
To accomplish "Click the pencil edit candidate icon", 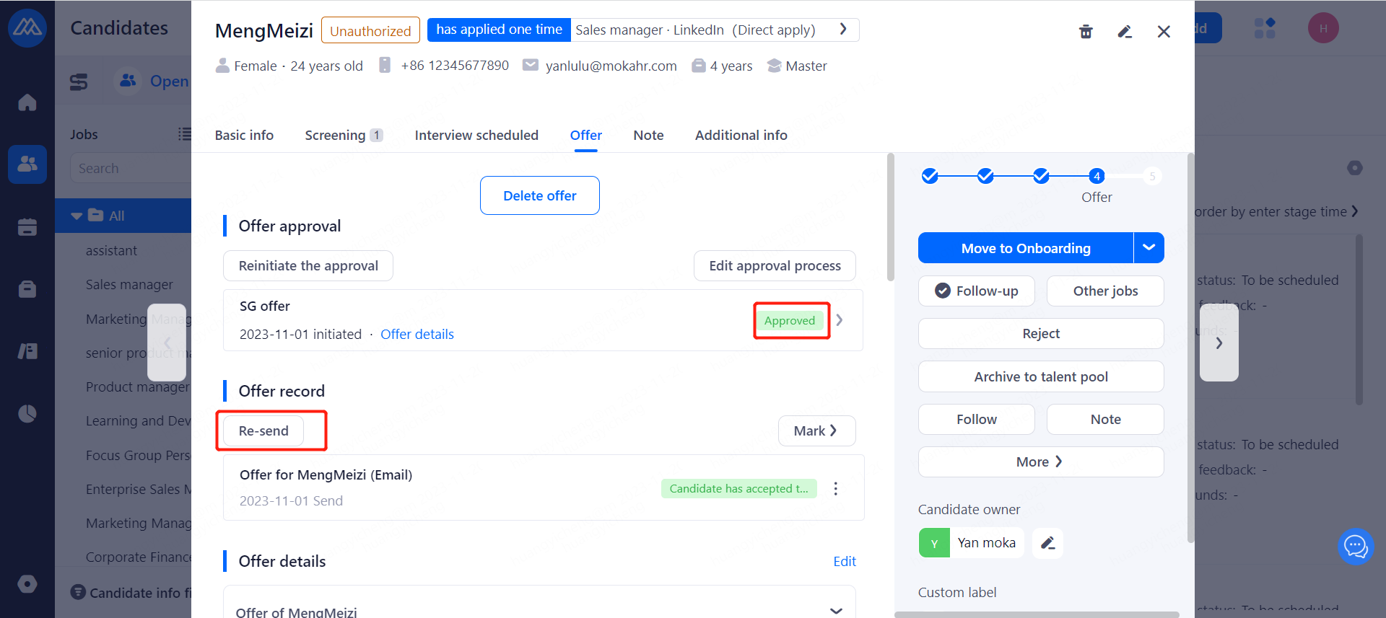I will tap(1125, 32).
